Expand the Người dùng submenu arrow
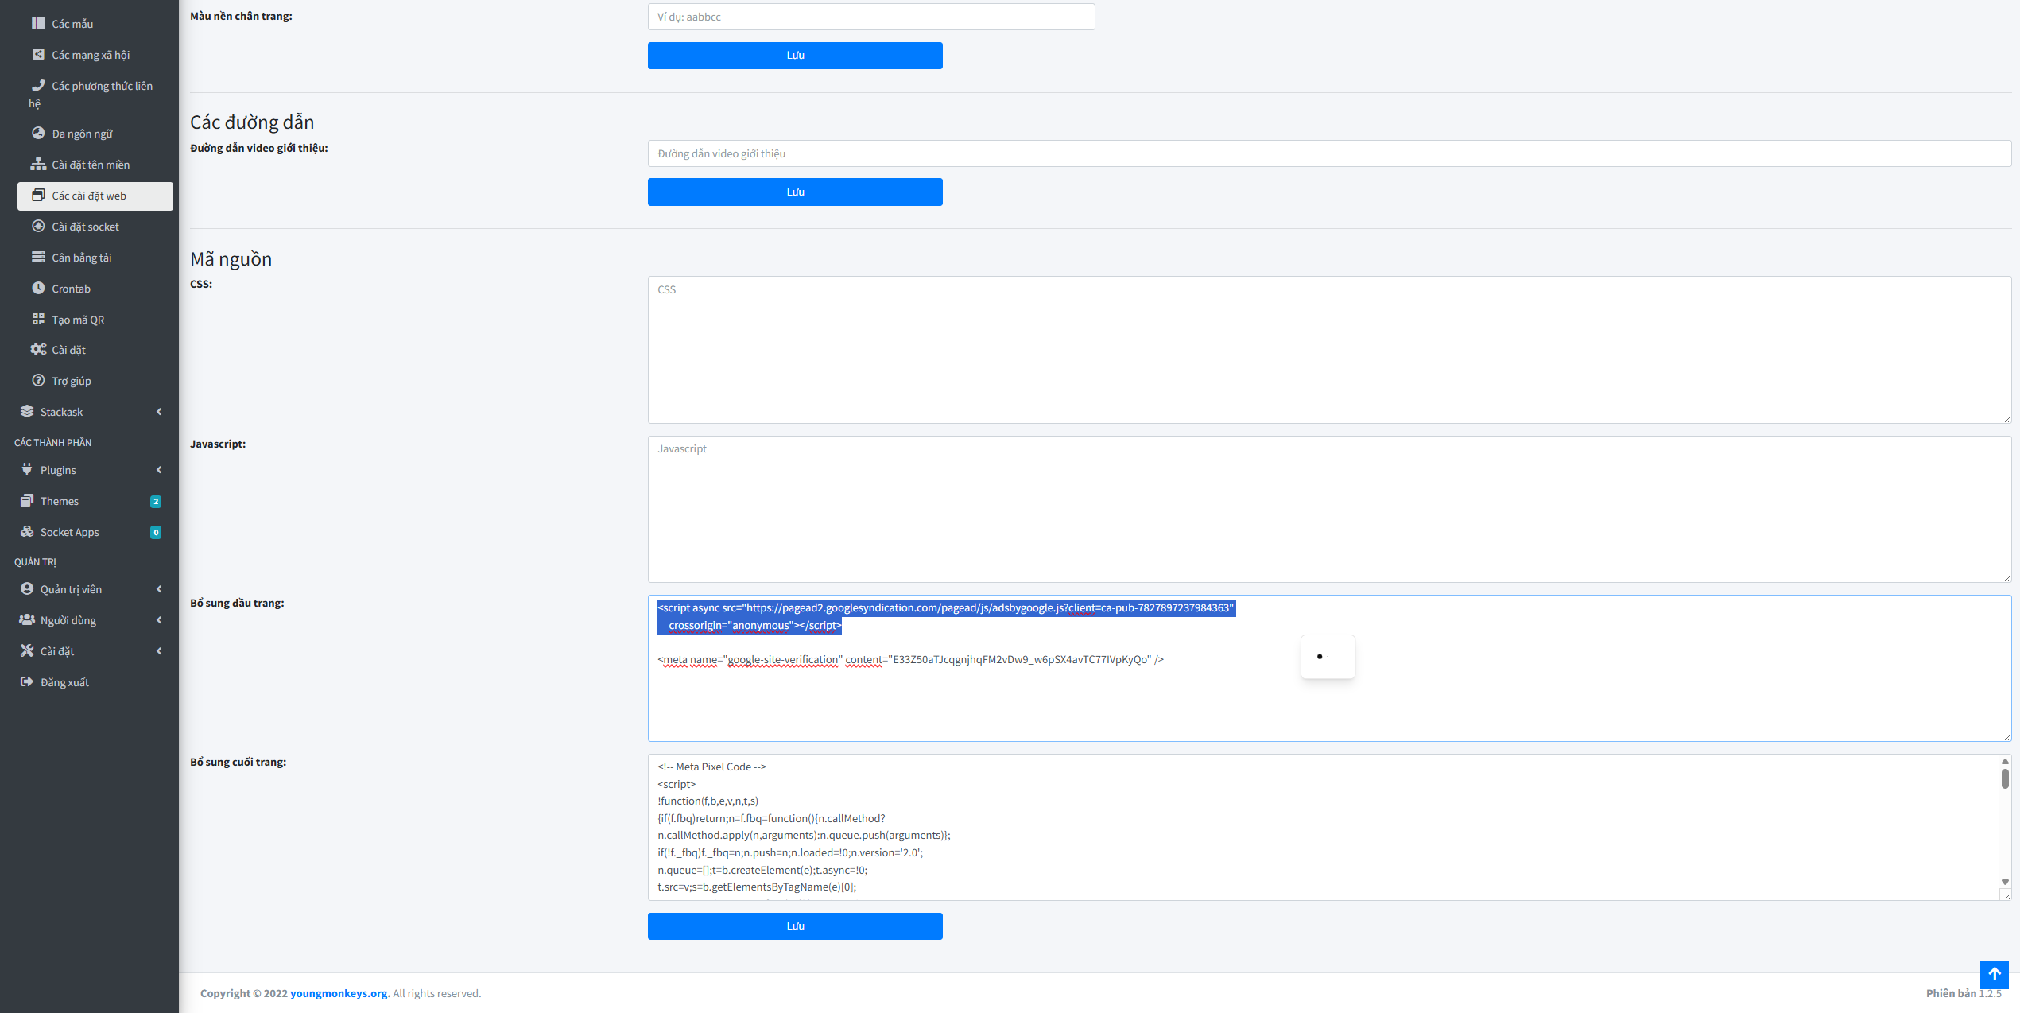Screen dimensions: 2020x1013 pyautogui.click(x=159, y=620)
